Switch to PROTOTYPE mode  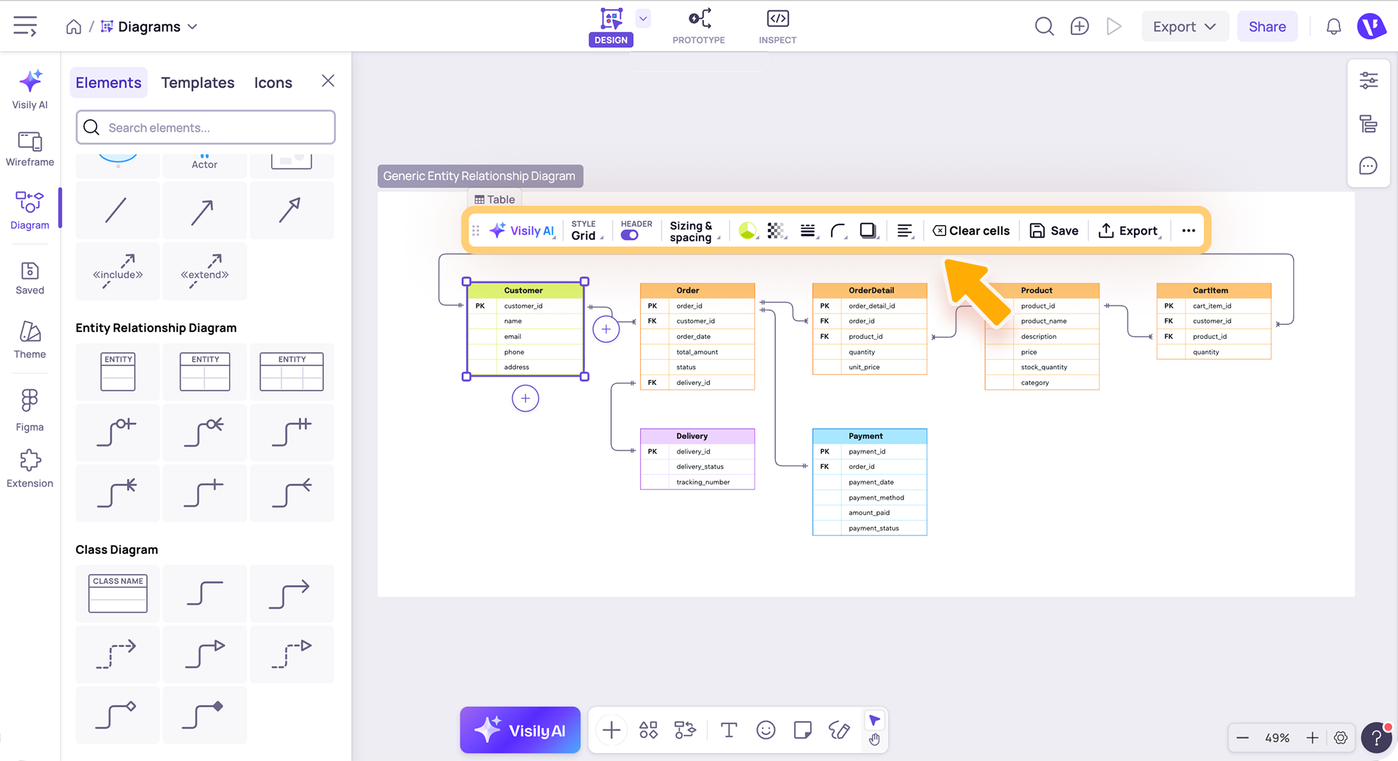[698, 27]
